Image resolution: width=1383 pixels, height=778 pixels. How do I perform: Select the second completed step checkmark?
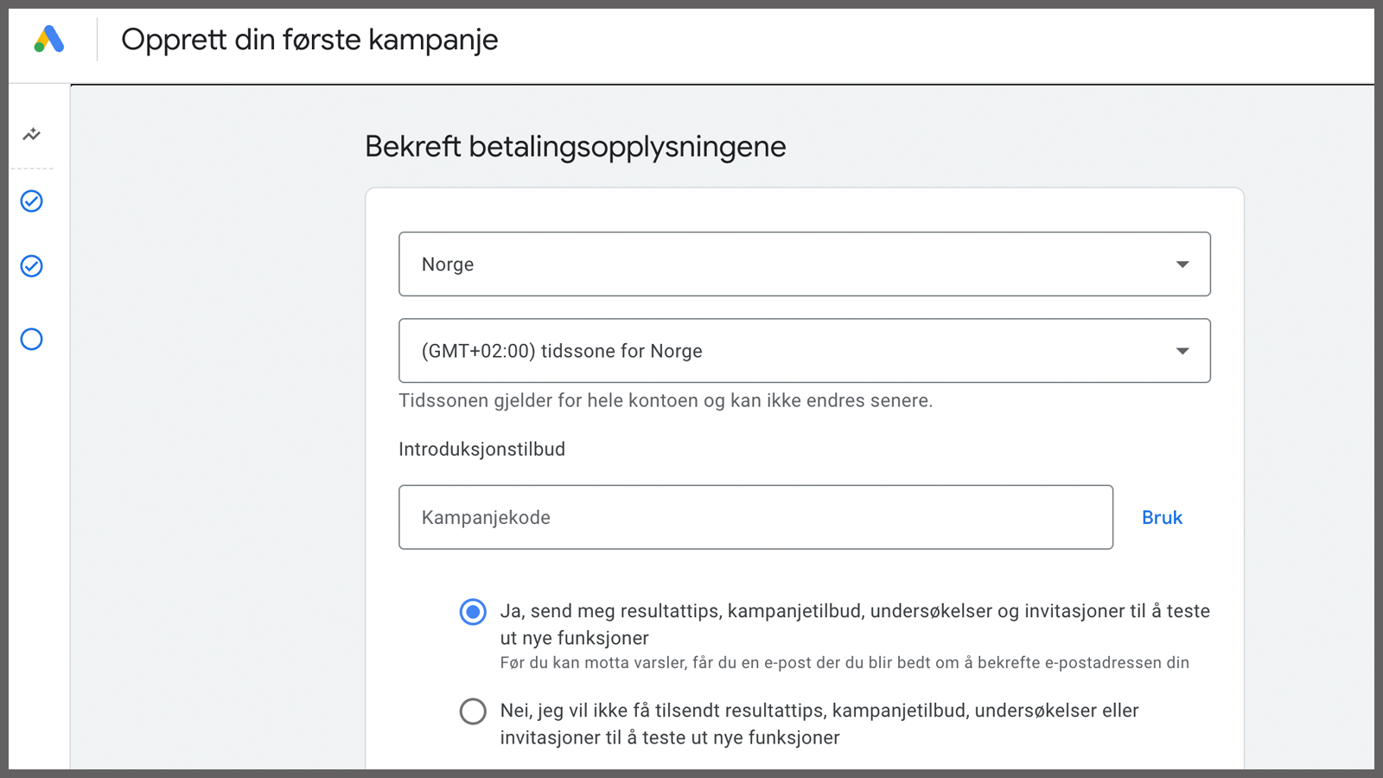point(32,266)
